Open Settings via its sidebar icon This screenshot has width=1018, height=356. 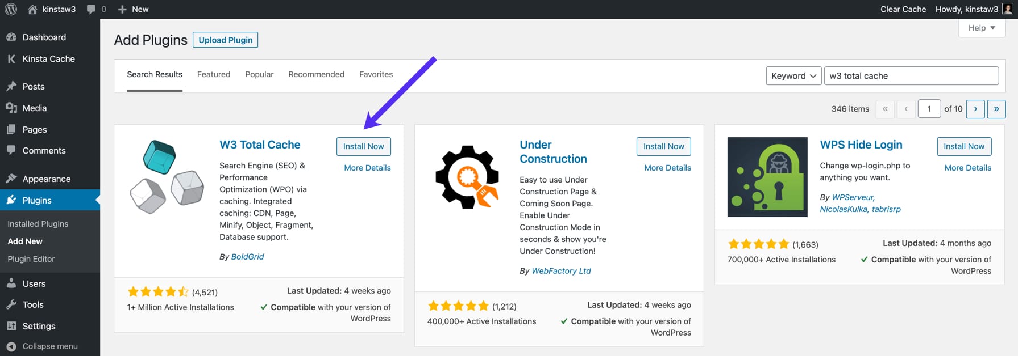click(11, 326)
